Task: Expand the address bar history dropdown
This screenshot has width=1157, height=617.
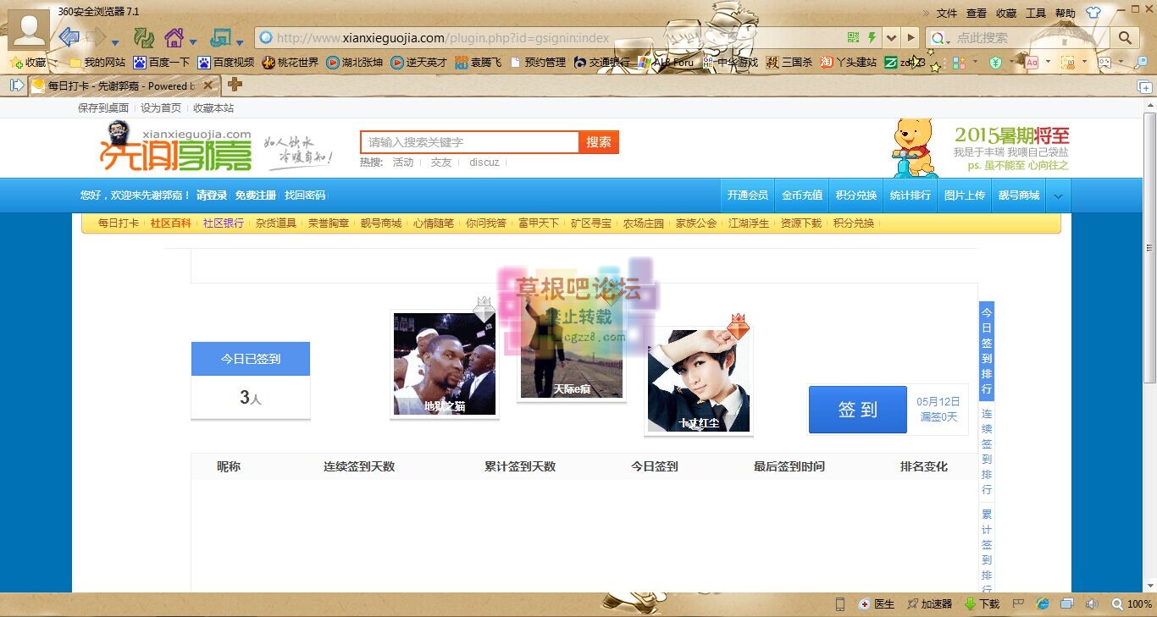Action: click(x=890, y=37)
